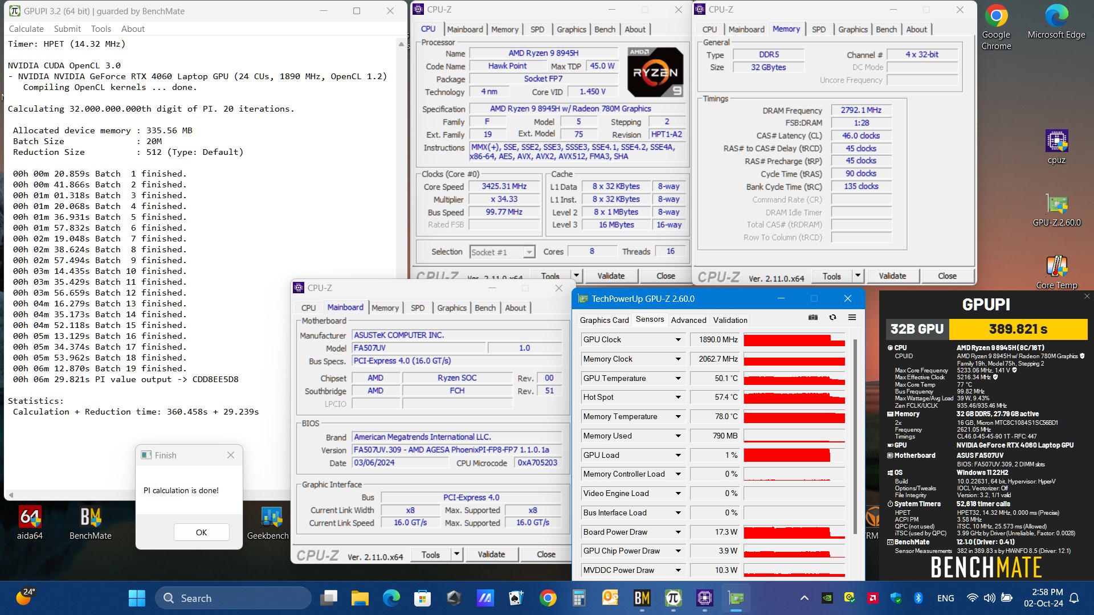1094x615 pixels.
Task: Open the Socket #1 selection combo box
Action: pyautogui.click(x=502, y=252)
